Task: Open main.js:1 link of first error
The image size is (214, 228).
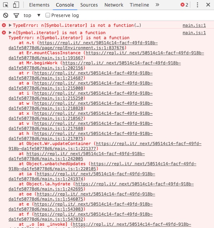Action: tap(194, 26)
